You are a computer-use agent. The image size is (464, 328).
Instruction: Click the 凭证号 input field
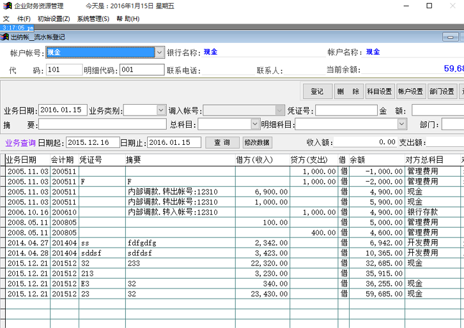click(346, 110)
